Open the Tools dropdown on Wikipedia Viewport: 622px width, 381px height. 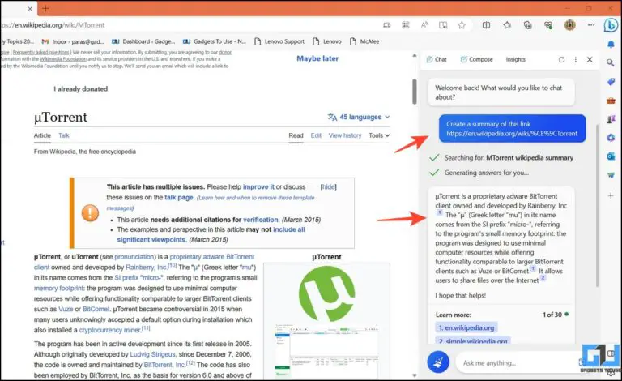pyautogui.click(x=379, y=135)
